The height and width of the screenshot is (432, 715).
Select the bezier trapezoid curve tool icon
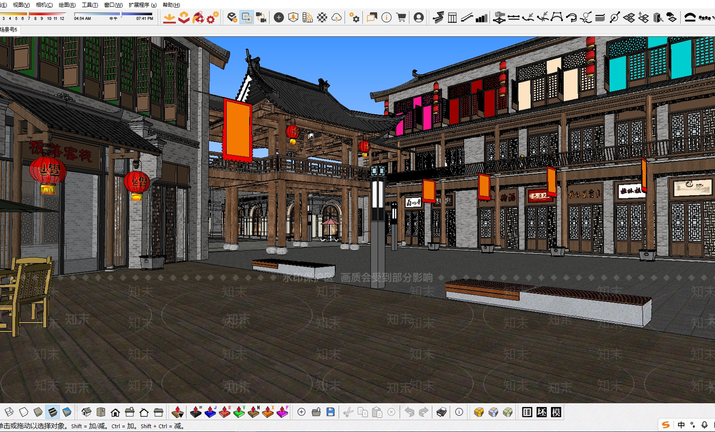(x=557, y=17)
